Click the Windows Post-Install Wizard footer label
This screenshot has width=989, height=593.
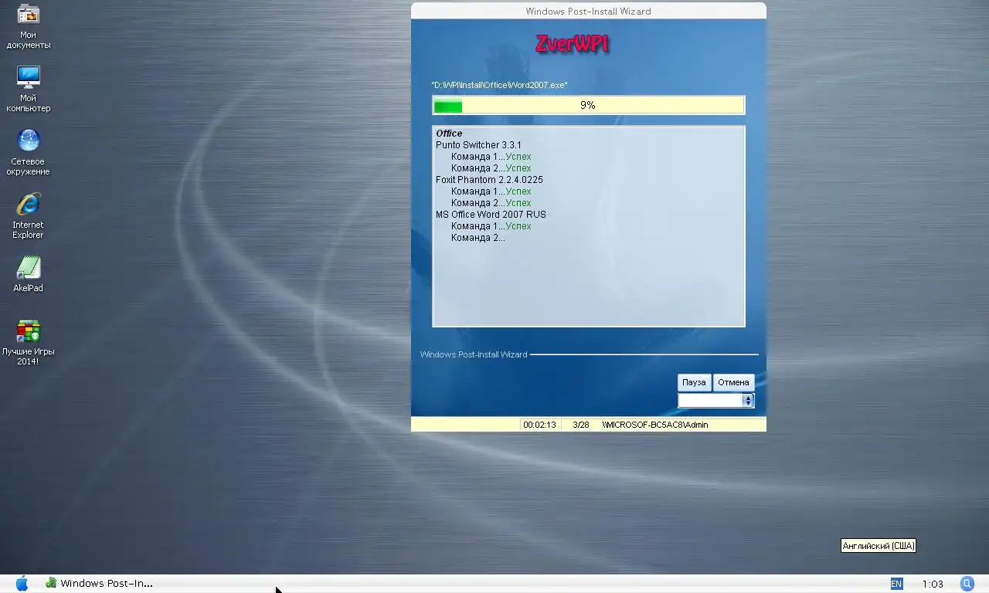coord(474,354)
